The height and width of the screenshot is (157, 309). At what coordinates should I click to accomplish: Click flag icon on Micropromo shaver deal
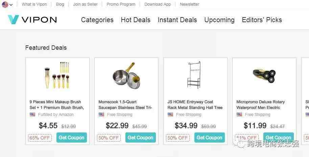[x=239, y=115]
